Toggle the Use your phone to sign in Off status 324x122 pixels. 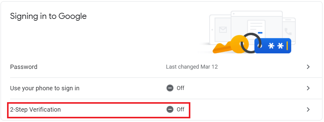tap(175, 88)
